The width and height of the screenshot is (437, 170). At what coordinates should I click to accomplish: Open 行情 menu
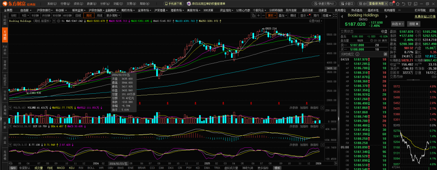65,4
